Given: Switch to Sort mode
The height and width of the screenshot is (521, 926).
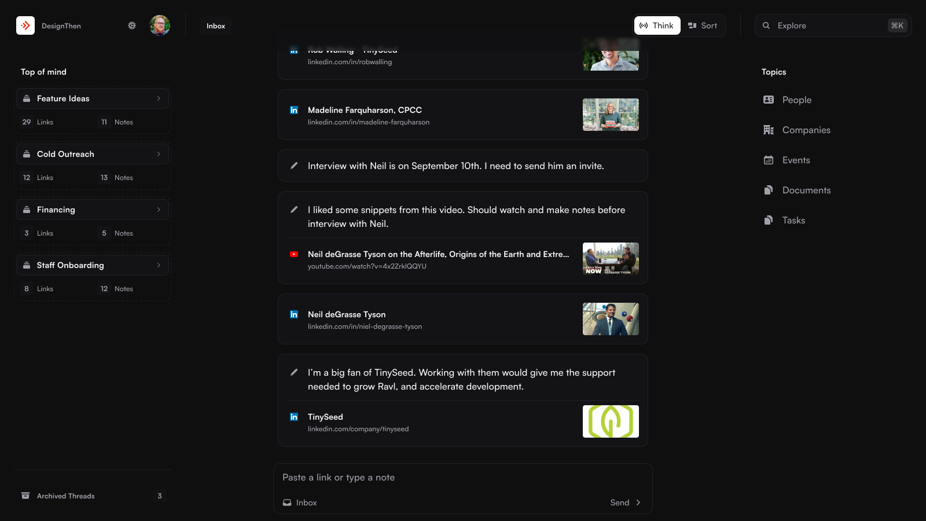Looking at the screenshot, I should (703, 25).
